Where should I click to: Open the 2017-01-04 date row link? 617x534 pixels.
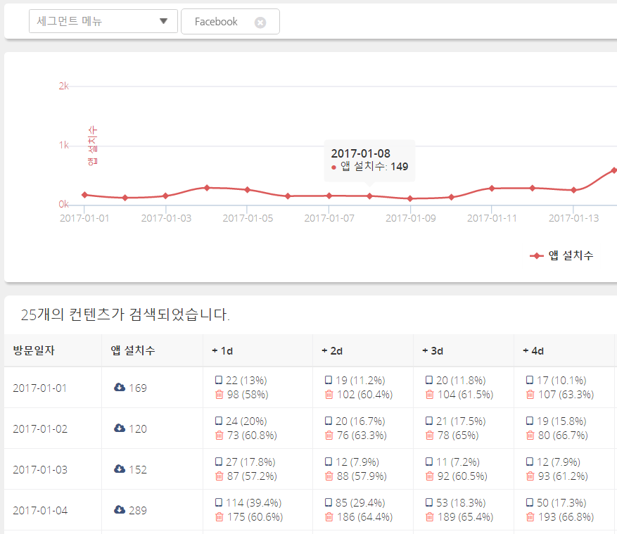tap(40, 510)
